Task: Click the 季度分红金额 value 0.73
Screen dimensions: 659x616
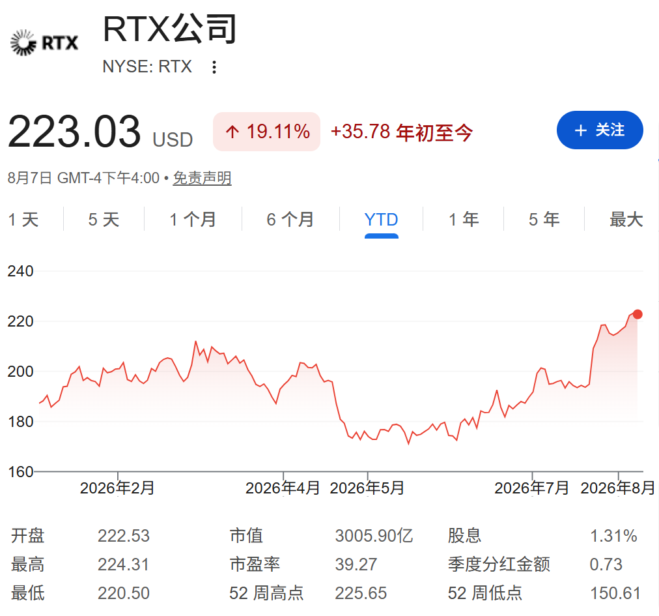Action: 606,565
